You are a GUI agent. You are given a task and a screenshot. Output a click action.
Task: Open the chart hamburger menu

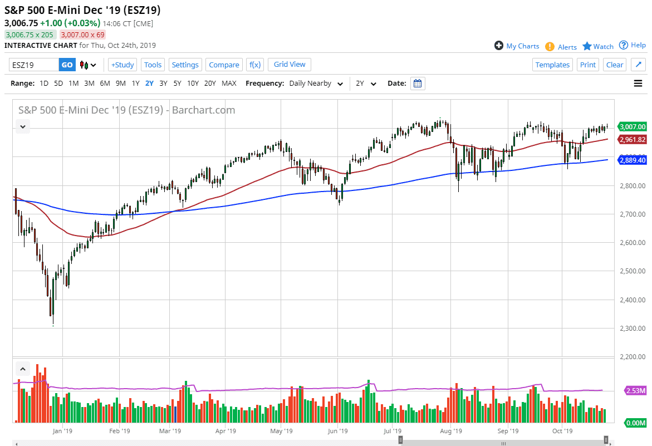pyautogui.click(x=638, y=84)
